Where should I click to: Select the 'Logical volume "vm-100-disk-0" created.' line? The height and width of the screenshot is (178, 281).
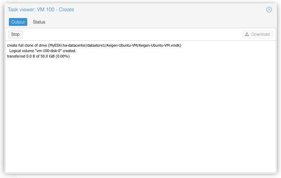(x=43, y=51)
